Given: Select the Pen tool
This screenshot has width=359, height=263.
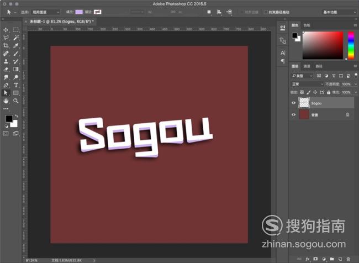Looking at the screenshot, I should tap(6, 85).
